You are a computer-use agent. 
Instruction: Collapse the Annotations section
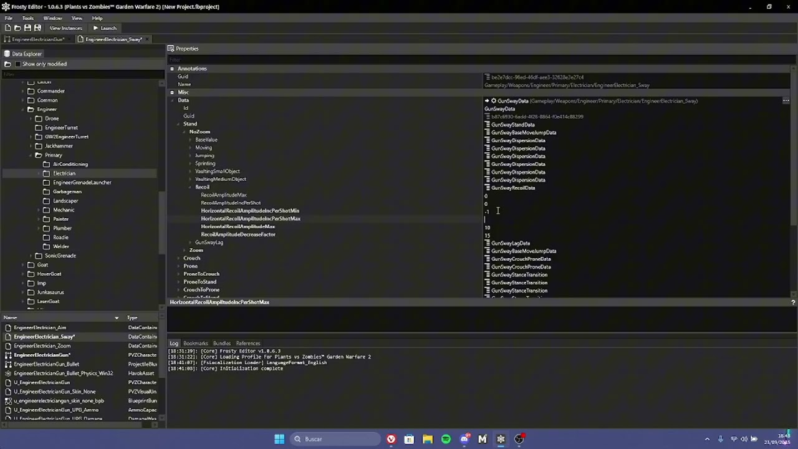coord(172,69)
